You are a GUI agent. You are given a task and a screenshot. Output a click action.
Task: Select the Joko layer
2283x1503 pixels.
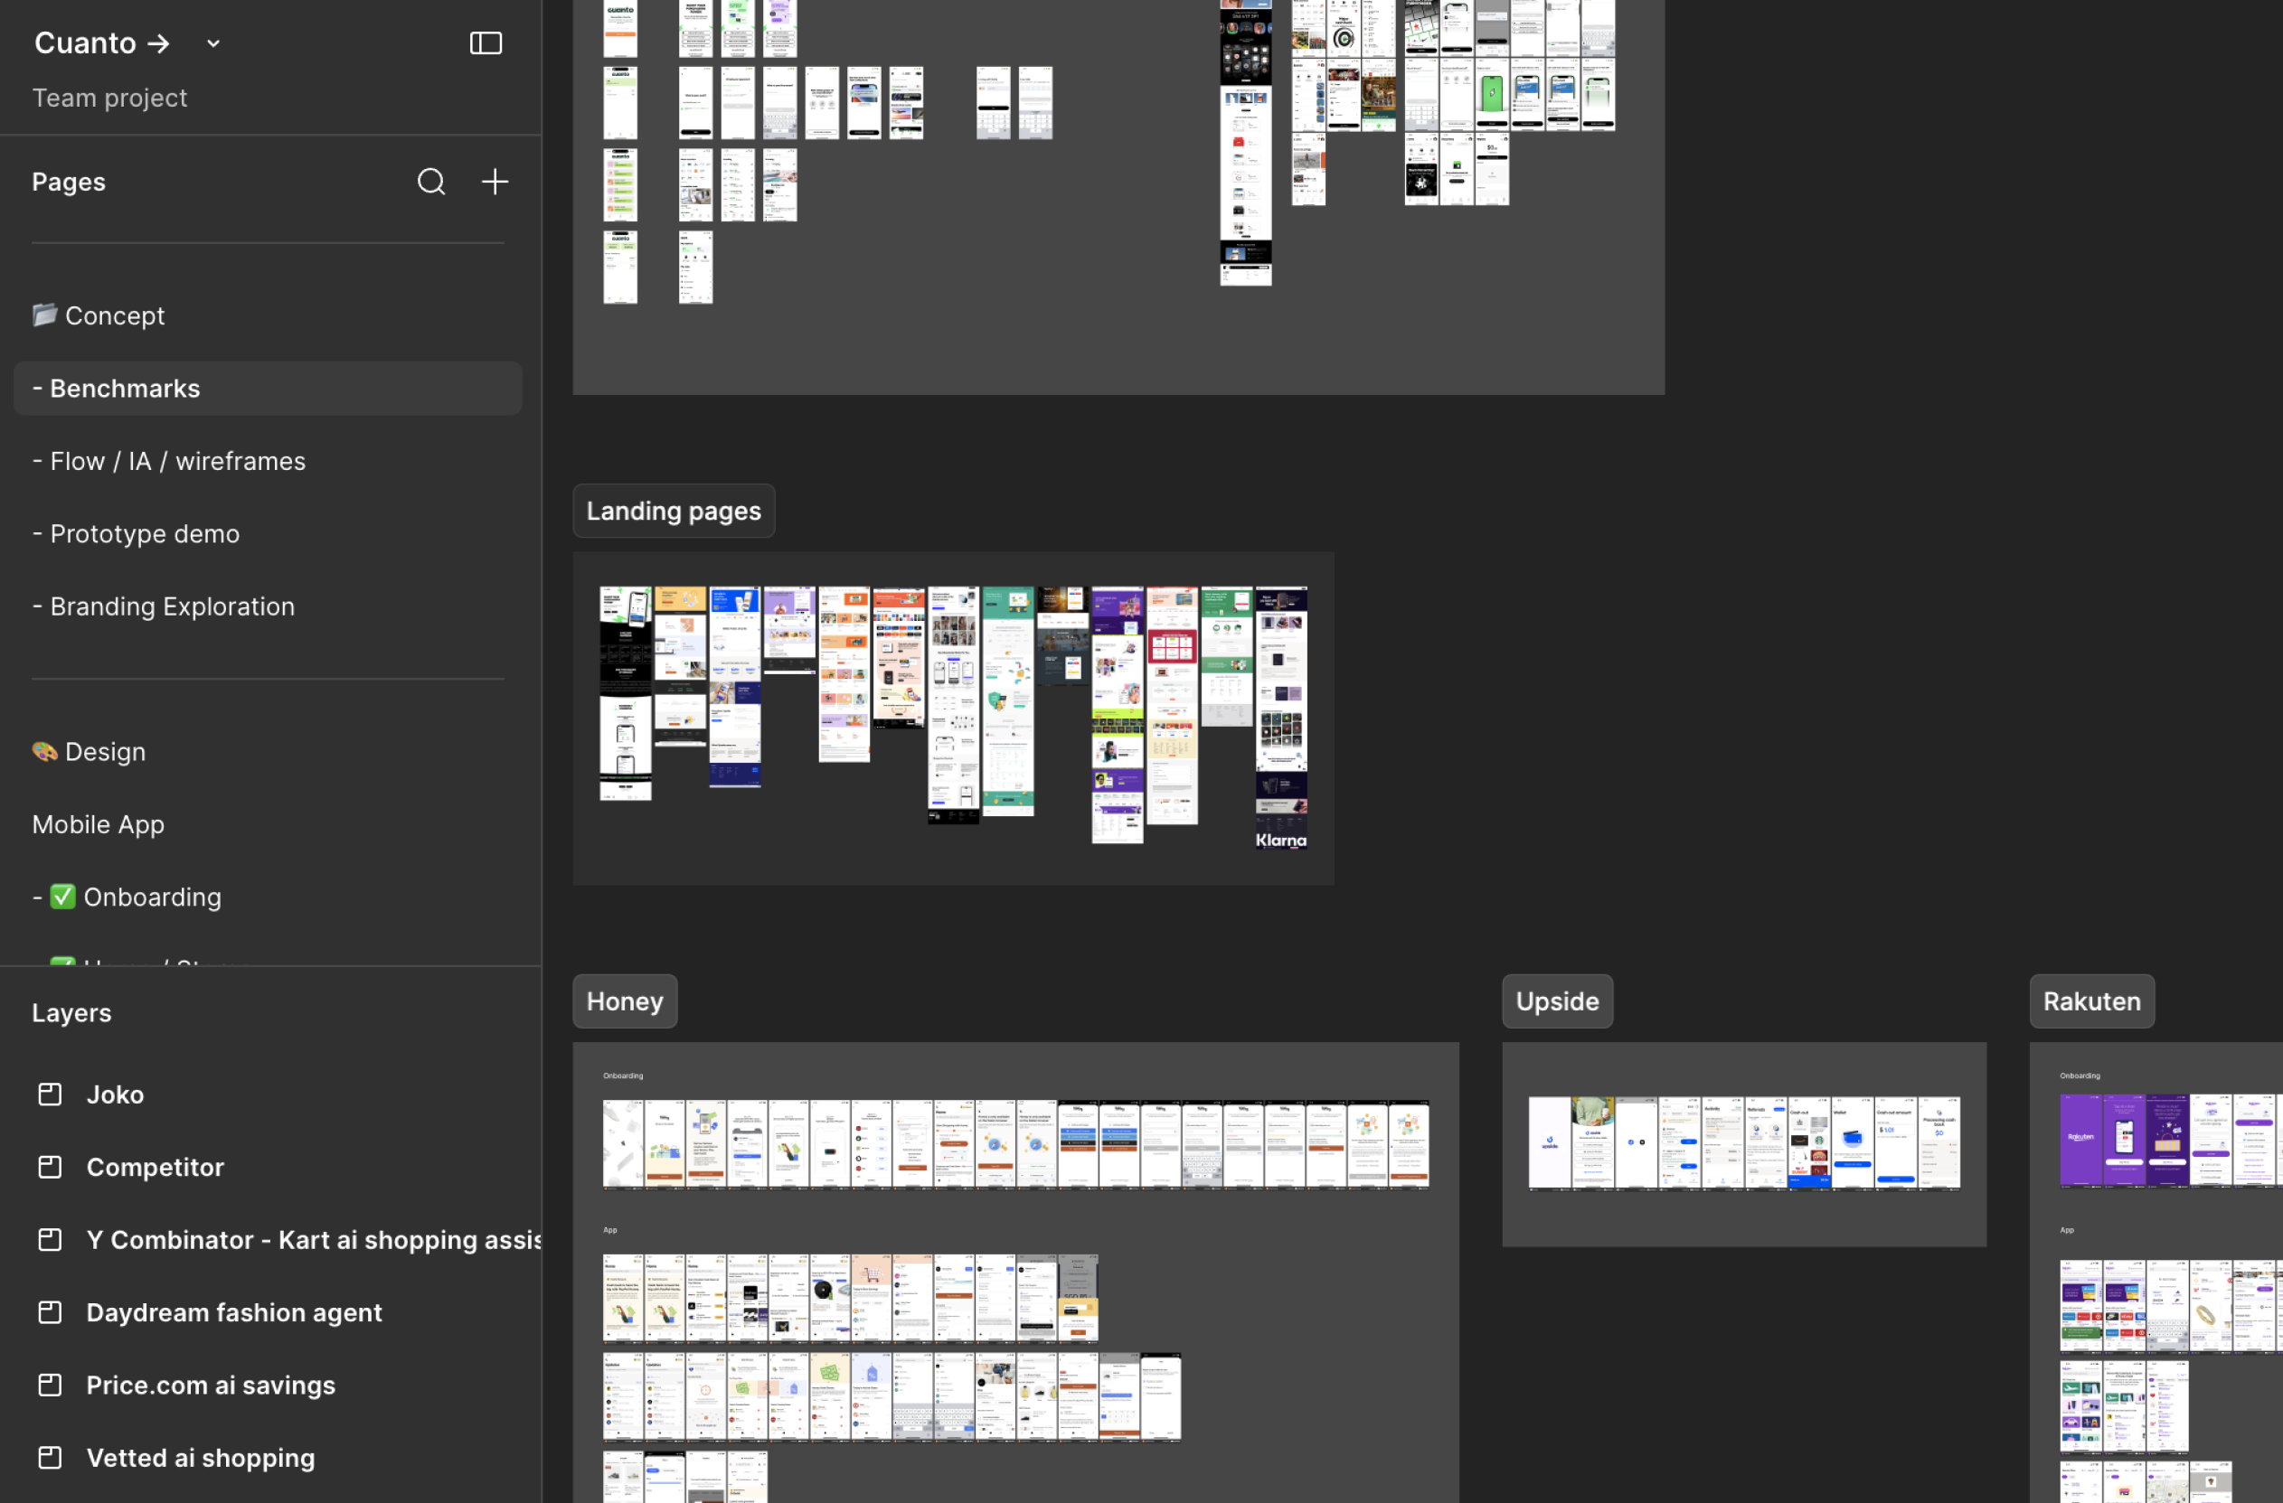point(115,1094)
